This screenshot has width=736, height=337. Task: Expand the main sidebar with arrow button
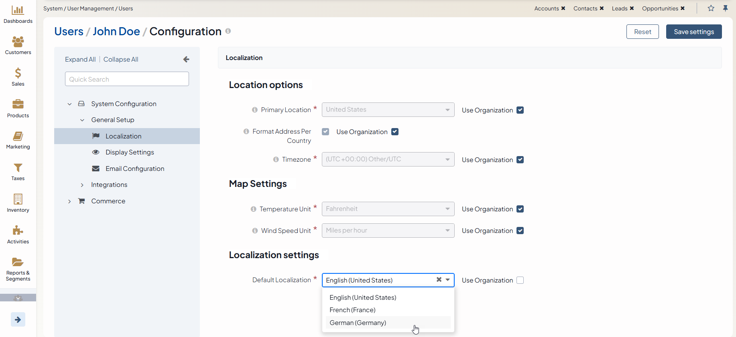(x=18, y=319)
